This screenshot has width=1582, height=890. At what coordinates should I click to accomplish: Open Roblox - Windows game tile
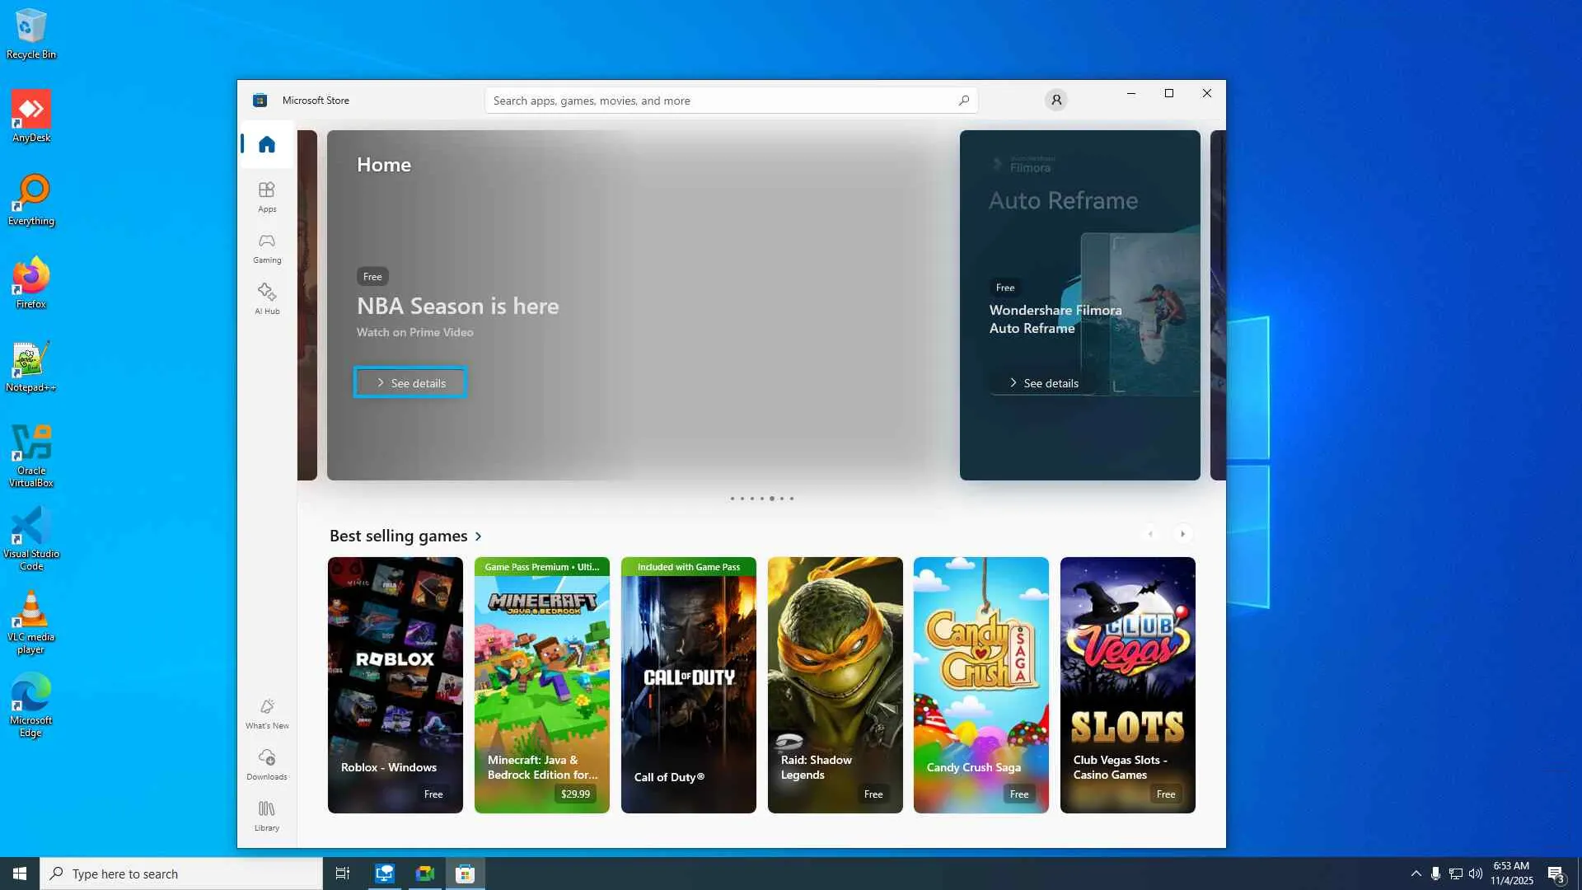click(x=395, y=684)
